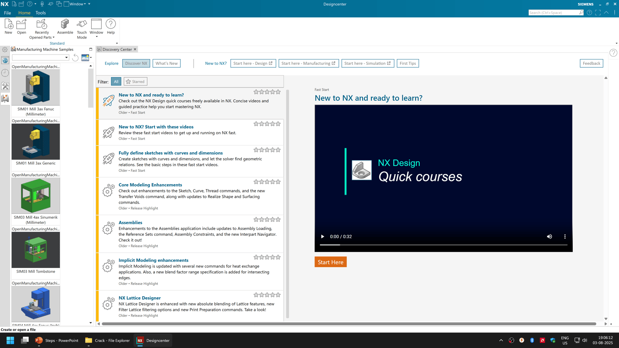Toggle the Starred filter
The height and width of the screenshot is (348, 619).
135,82
